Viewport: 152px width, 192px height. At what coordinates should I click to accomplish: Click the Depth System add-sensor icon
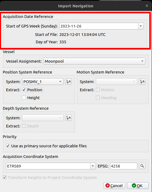coord(68,118)
